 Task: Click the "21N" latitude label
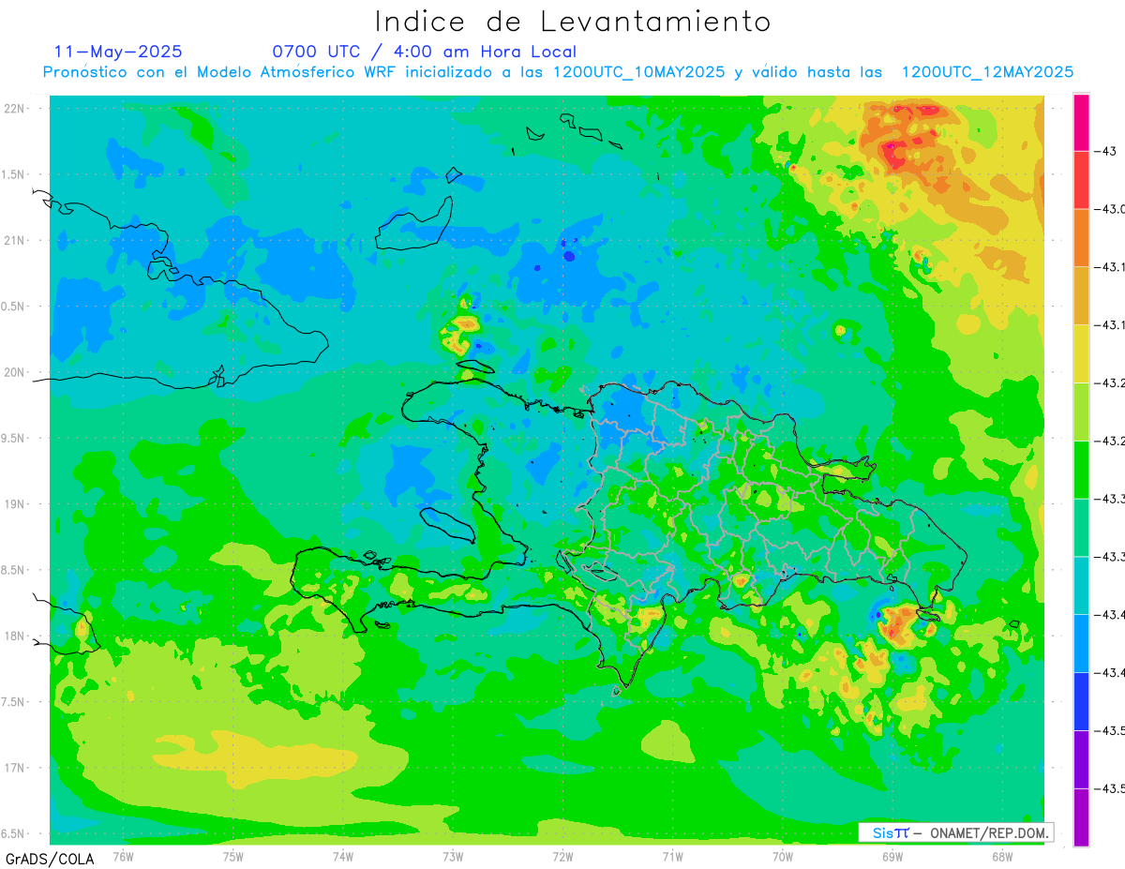click(16, 240)
